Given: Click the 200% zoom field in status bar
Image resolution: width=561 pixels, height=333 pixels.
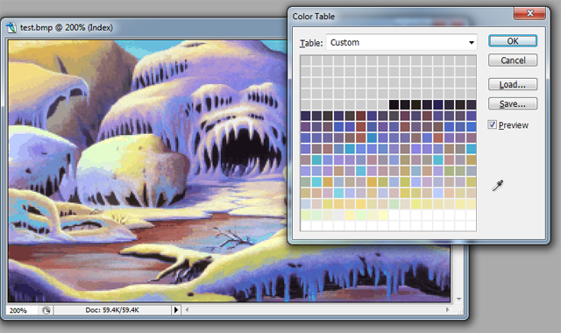Looking at the screenshot, I should pos(22,310).
